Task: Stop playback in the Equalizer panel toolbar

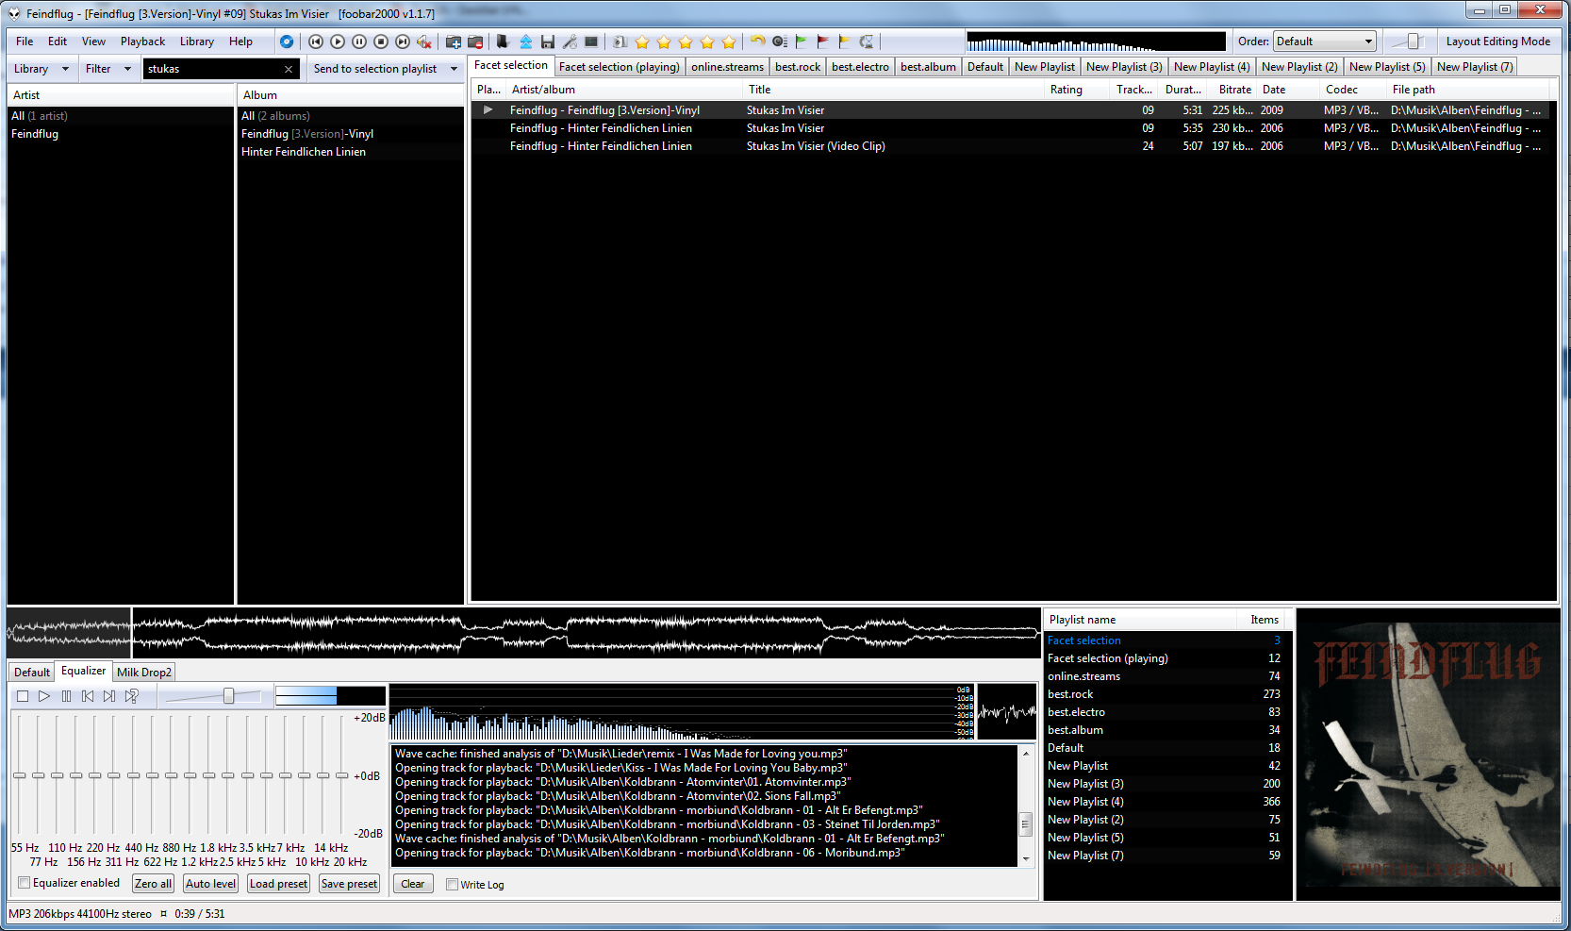Action: click(x=23, y=696)
